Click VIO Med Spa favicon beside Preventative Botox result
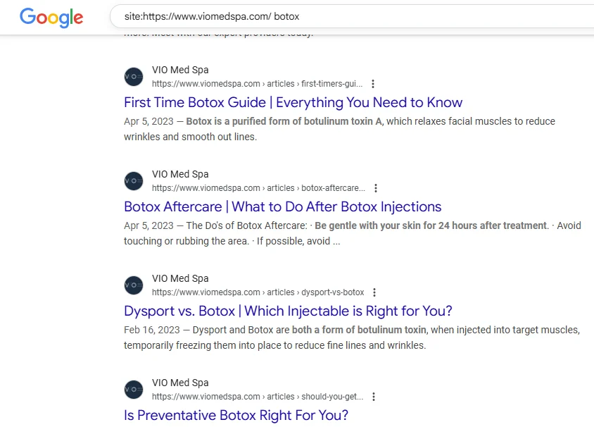Image resolution: width=594 pixels, height=427 pixels. coord(134,390)
